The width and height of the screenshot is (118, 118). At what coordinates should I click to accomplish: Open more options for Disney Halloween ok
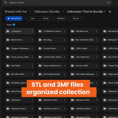[x=64, y=66]
